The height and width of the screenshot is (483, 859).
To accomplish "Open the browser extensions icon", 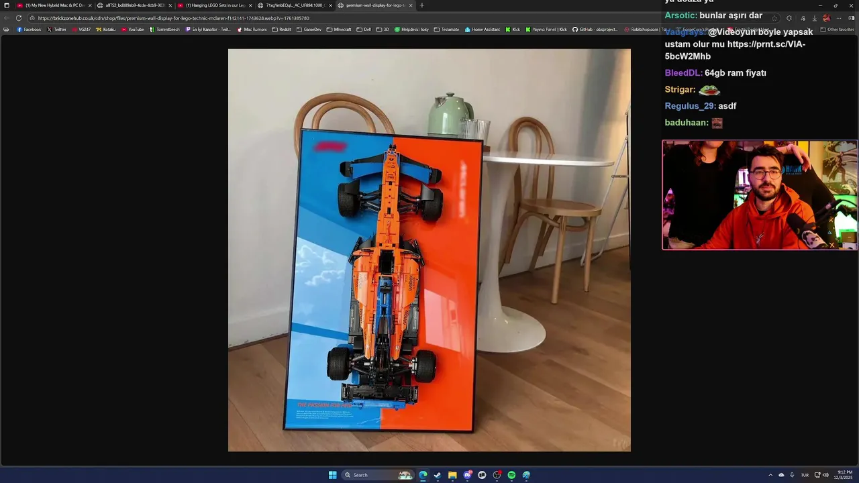I will [789, 18].
